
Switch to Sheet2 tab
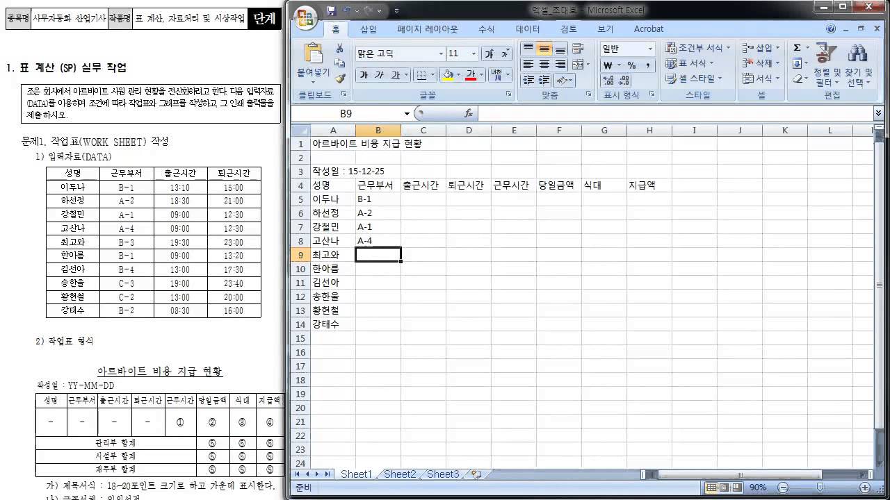(x=400, y=474)
